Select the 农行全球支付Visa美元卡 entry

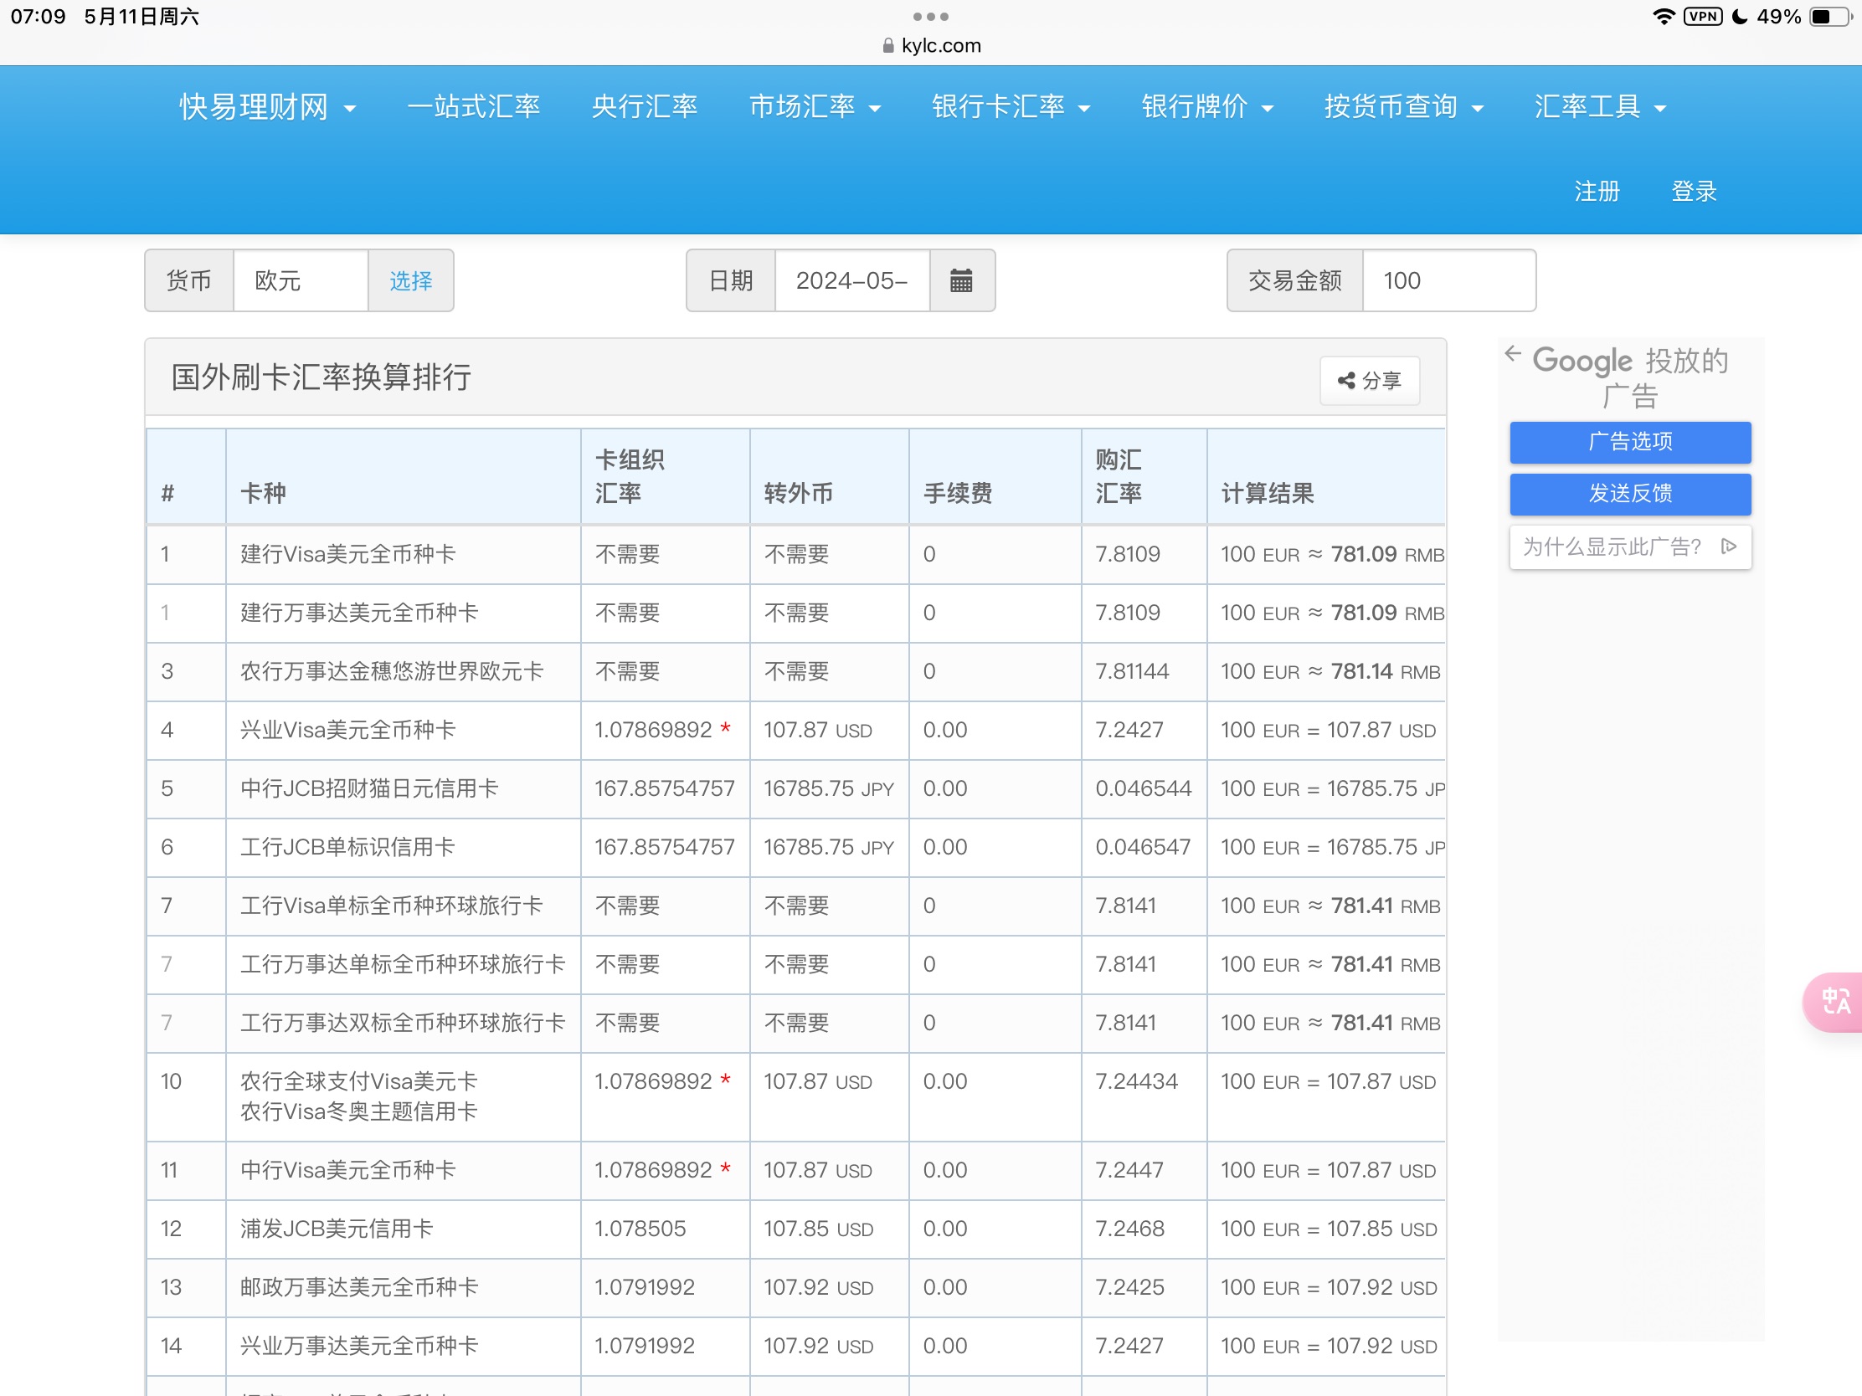tap(358, 1081)
